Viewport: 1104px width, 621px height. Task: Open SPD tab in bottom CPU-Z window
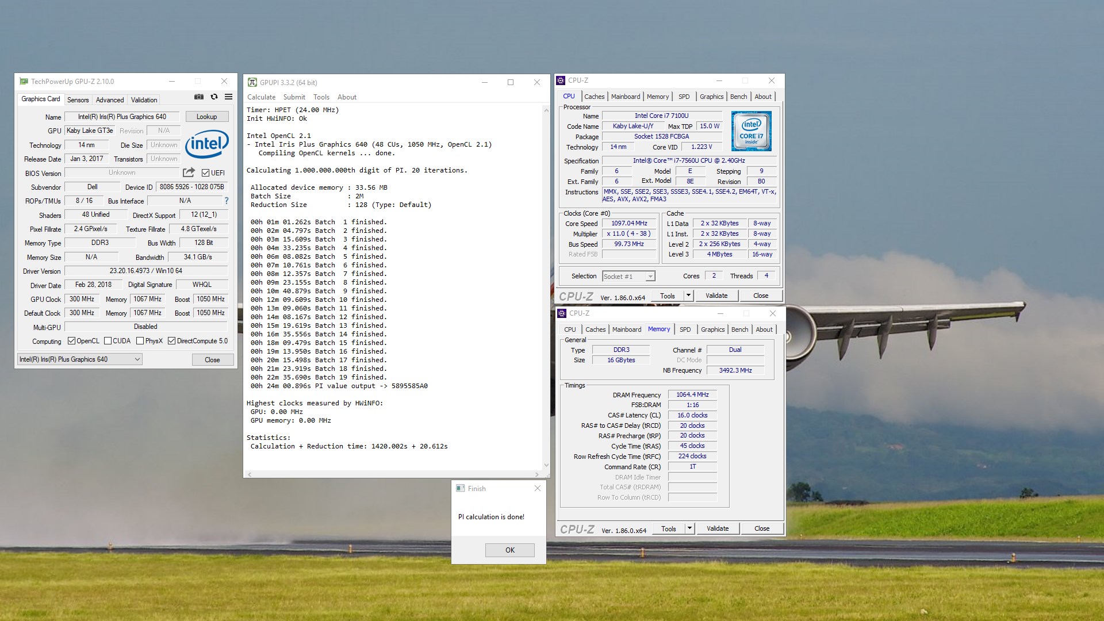click(685, 329)
